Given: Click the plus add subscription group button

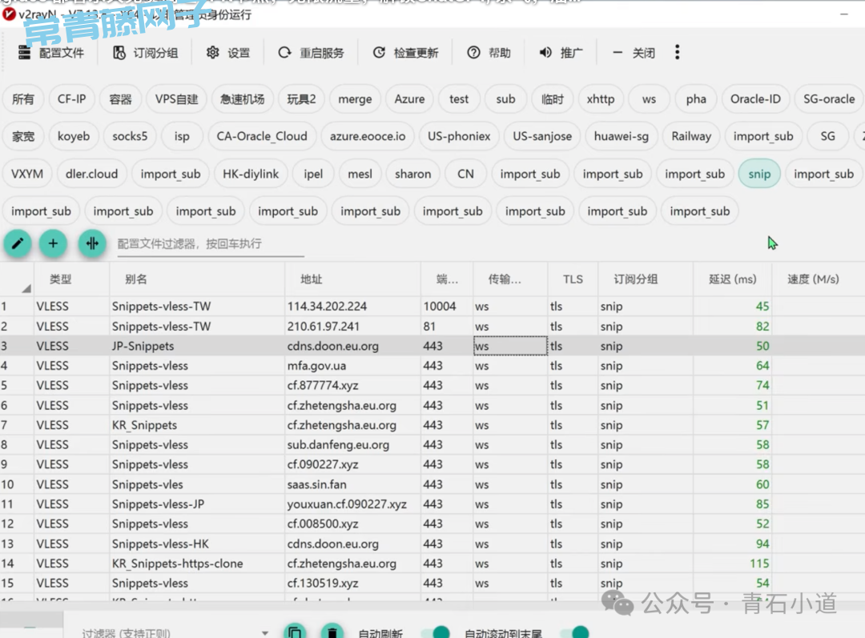Looking at the screenshot, I should click(x=53, y=243).
